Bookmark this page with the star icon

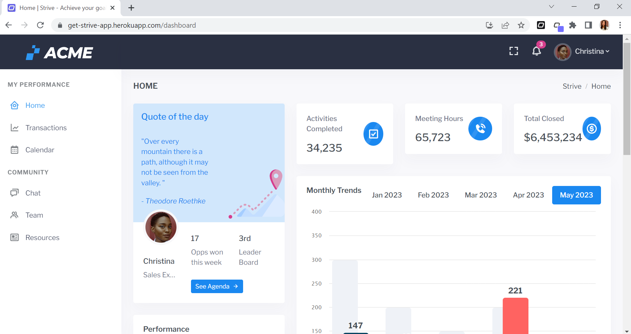point(521,25)
